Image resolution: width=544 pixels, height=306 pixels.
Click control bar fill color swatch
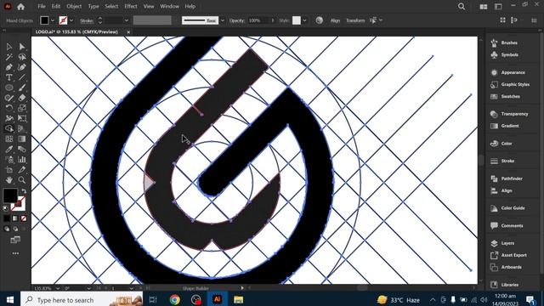click(x=44, y=20)
